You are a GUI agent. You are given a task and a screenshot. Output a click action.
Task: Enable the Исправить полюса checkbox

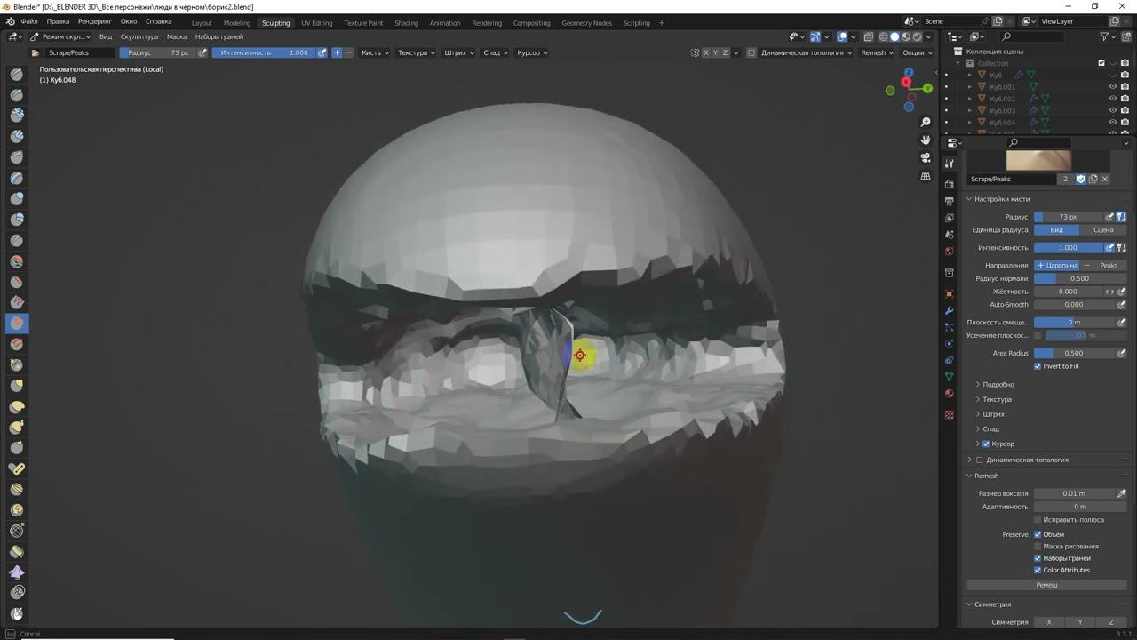(1038, 520)
